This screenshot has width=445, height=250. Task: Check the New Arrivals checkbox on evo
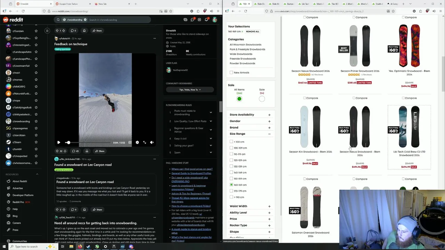(x=232, y=73)
